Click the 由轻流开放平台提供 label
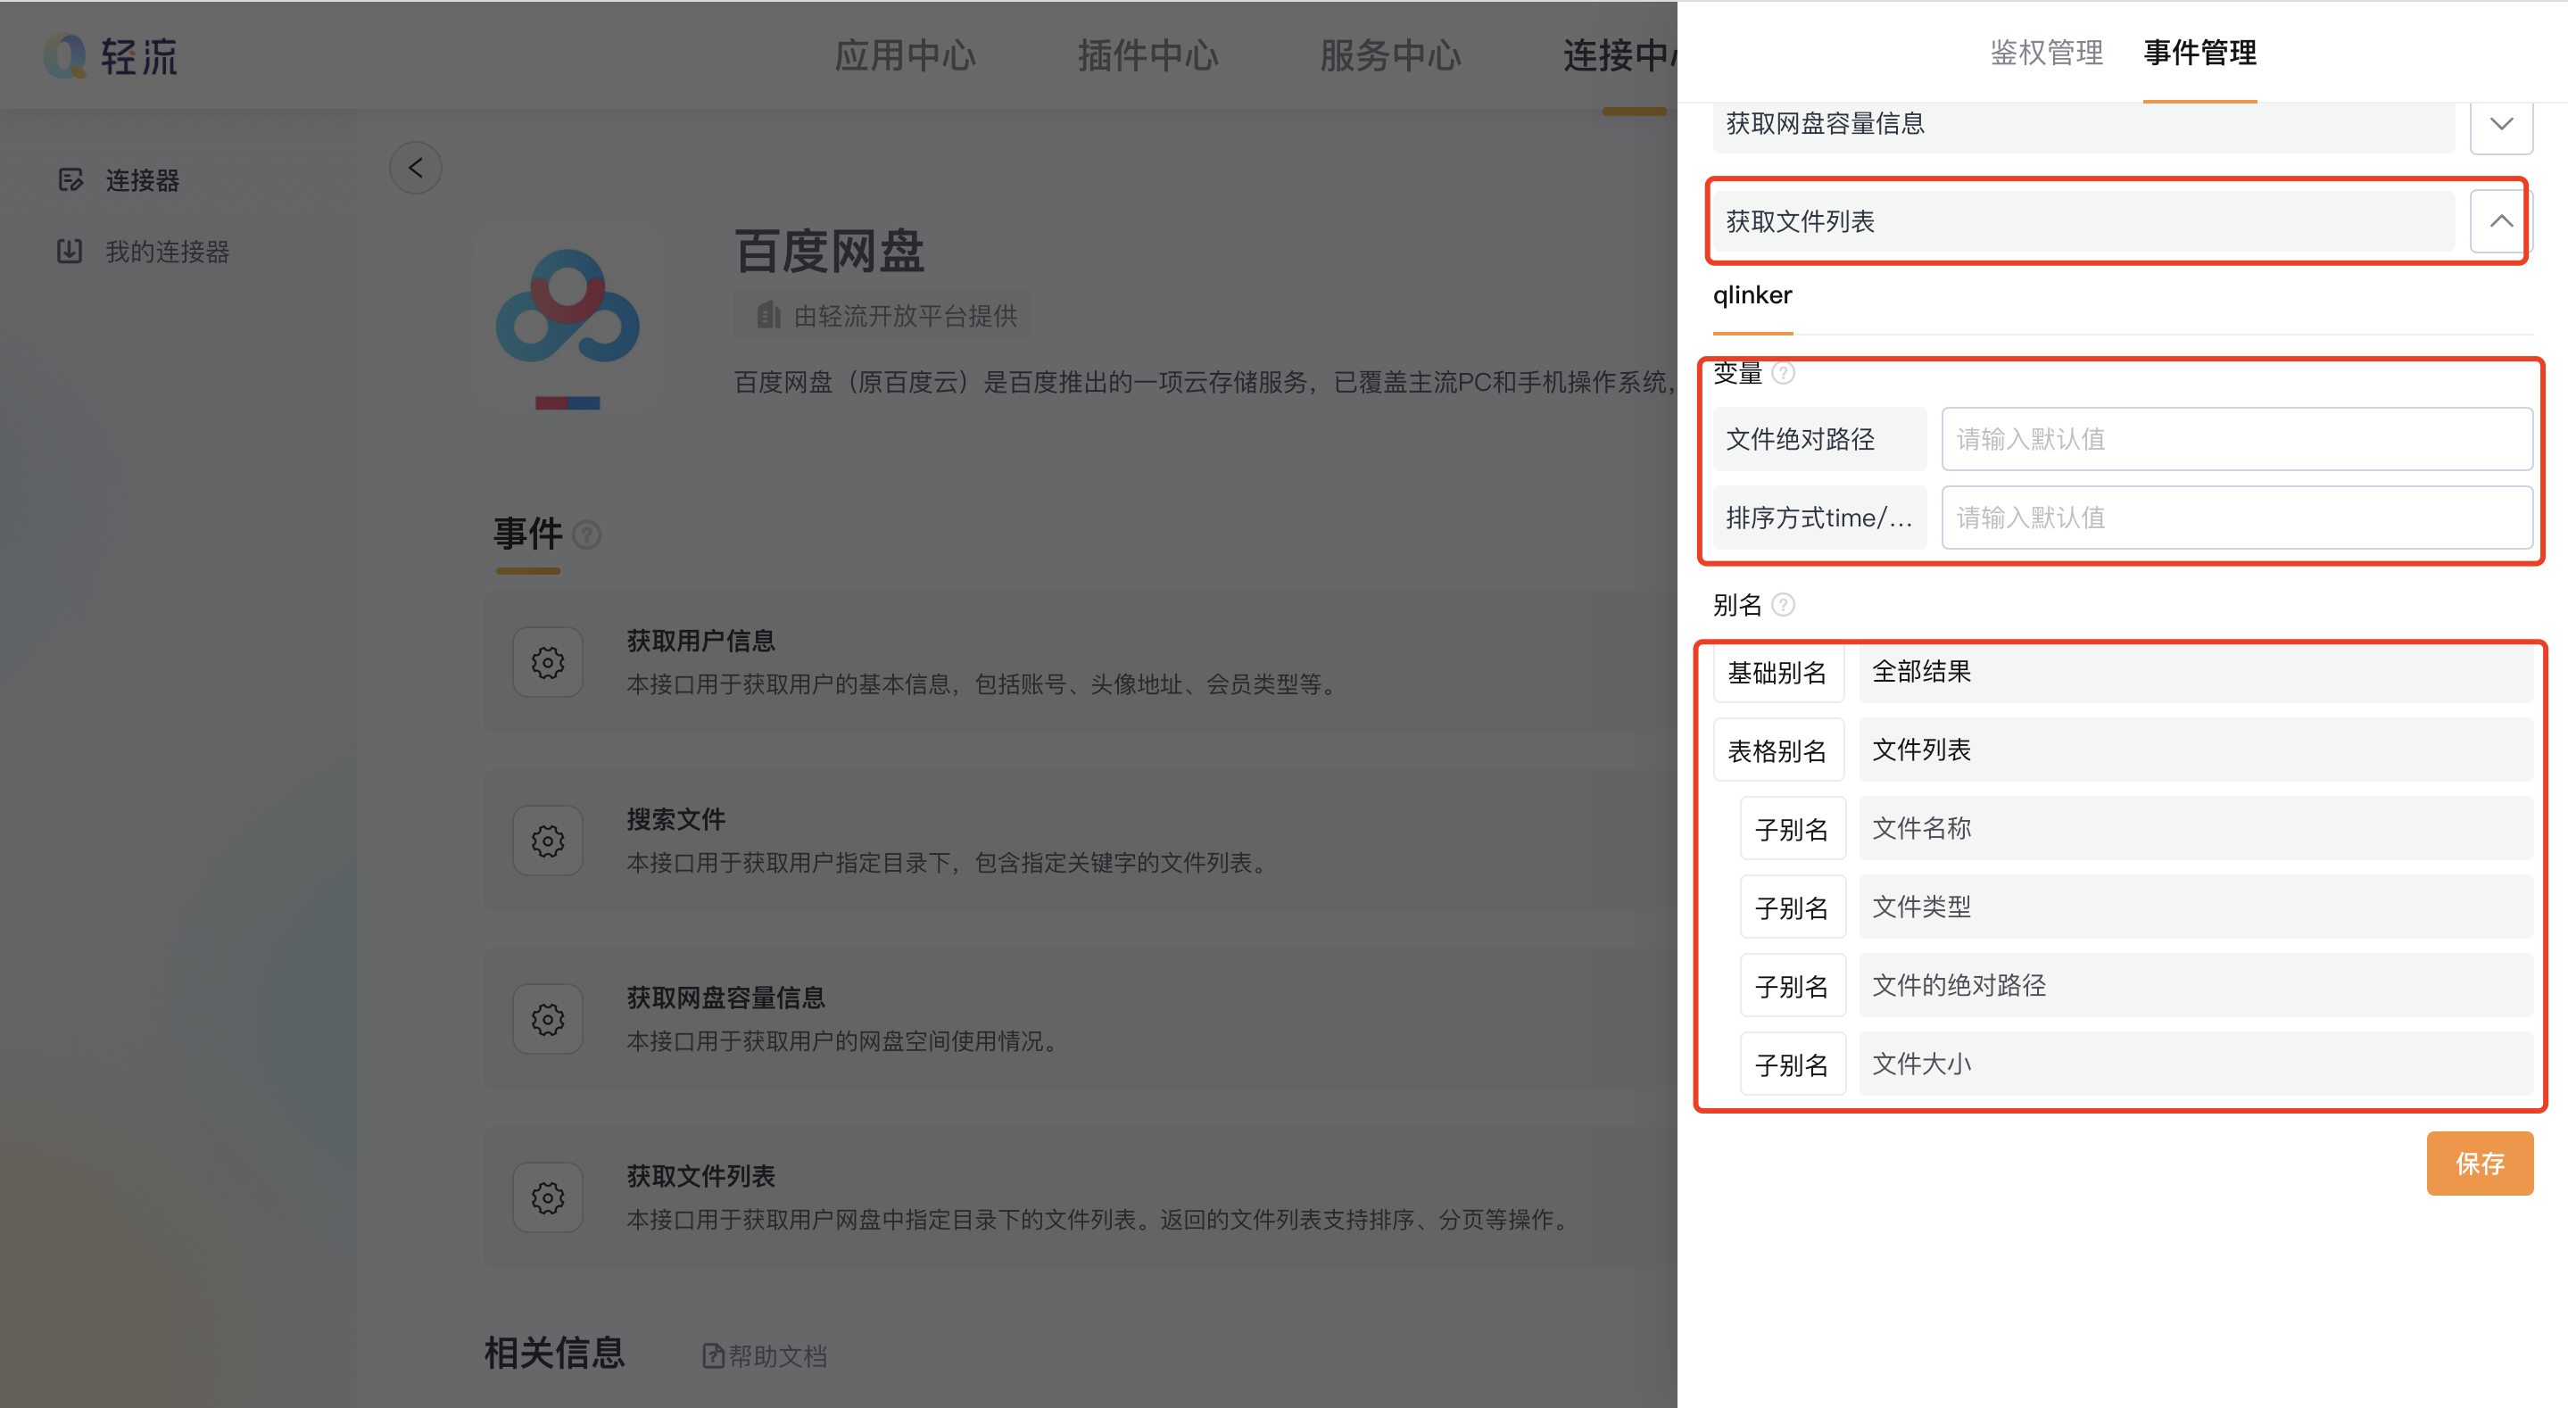This screenshot has width=2568, height=1408. point(905,316)
